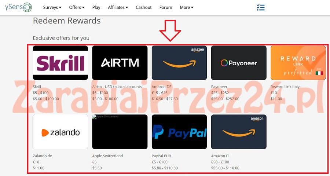The height and width of the screenshot is (176, 330).
Task: Open the zalando reward card
Action: 60,132
